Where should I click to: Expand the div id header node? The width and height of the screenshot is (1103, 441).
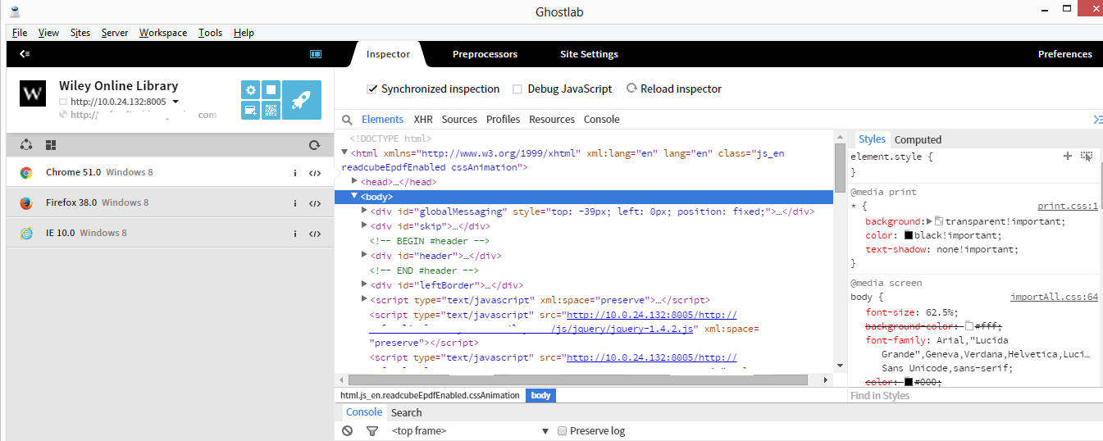364,255
